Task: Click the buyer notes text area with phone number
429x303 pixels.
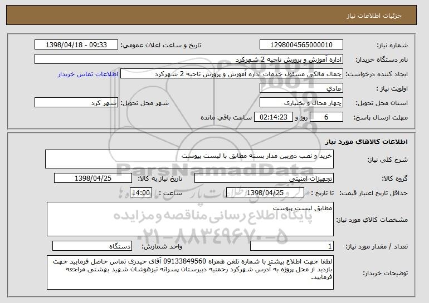Action: (x=190, y=272)
